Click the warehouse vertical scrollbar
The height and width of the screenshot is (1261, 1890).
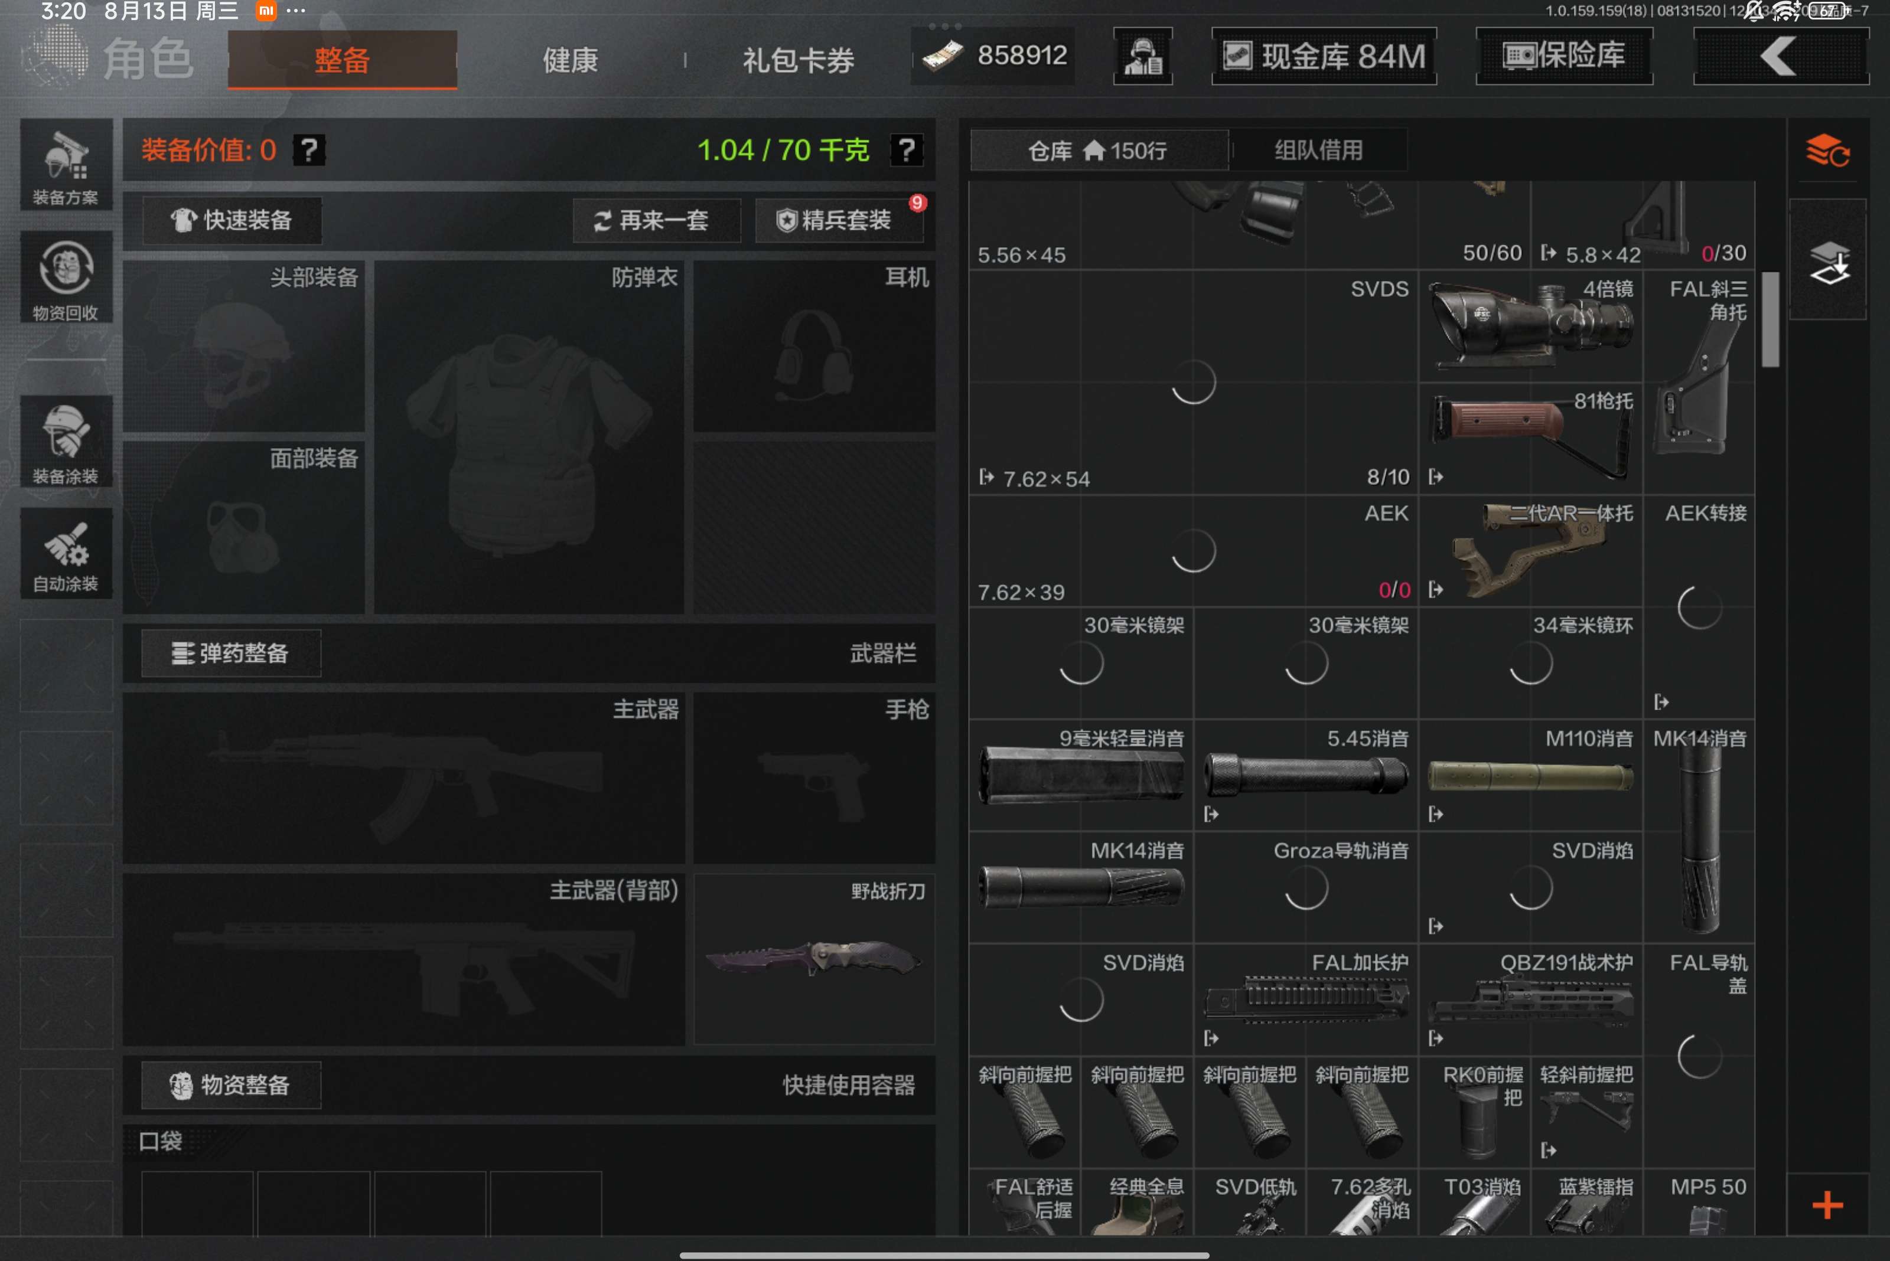coord(1770,319)
